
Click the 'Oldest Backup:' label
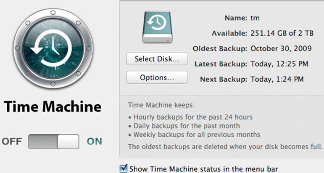click(x=220, y=49)
